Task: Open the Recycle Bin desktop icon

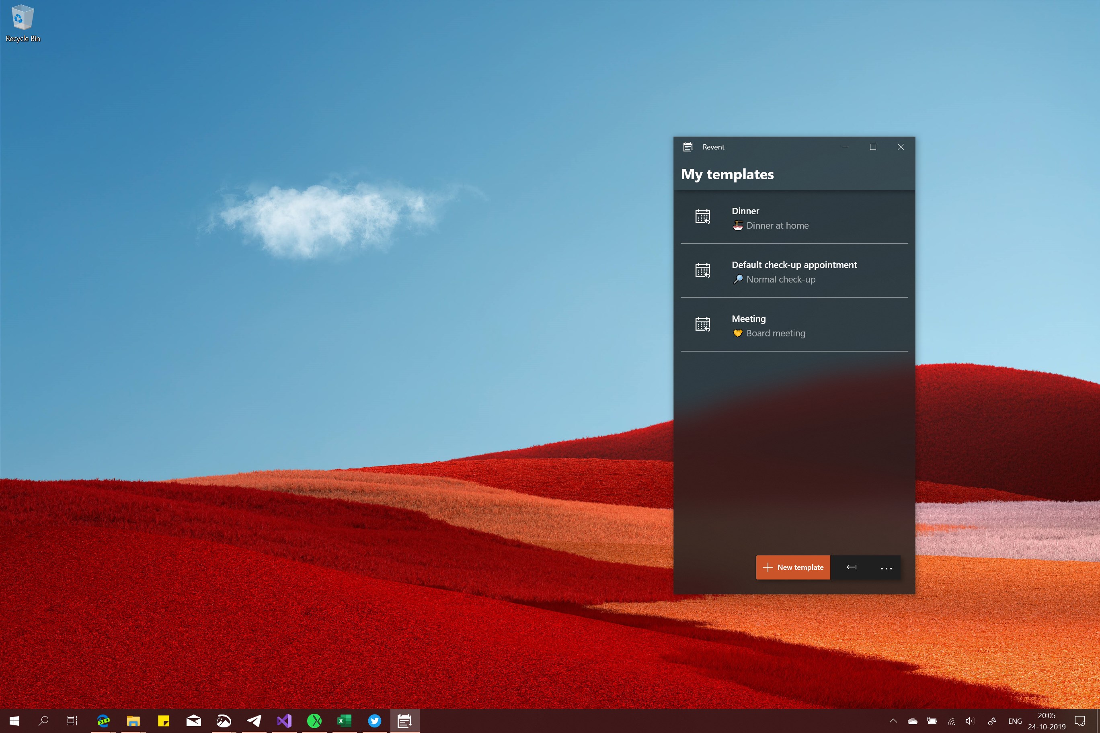Action: (23, 23)
